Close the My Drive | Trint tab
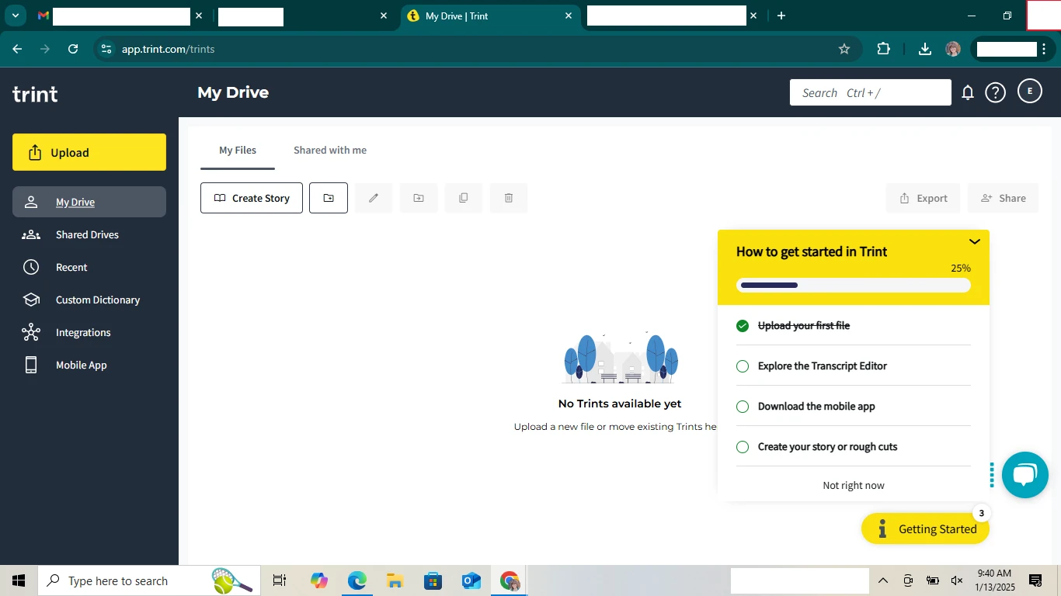1061x596 pixels. (569, 16)
